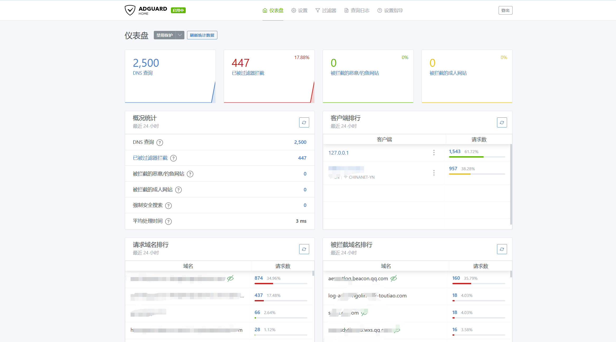Open the 过滤器 (Filters) page
616x342 pixels.
[326, 10]
